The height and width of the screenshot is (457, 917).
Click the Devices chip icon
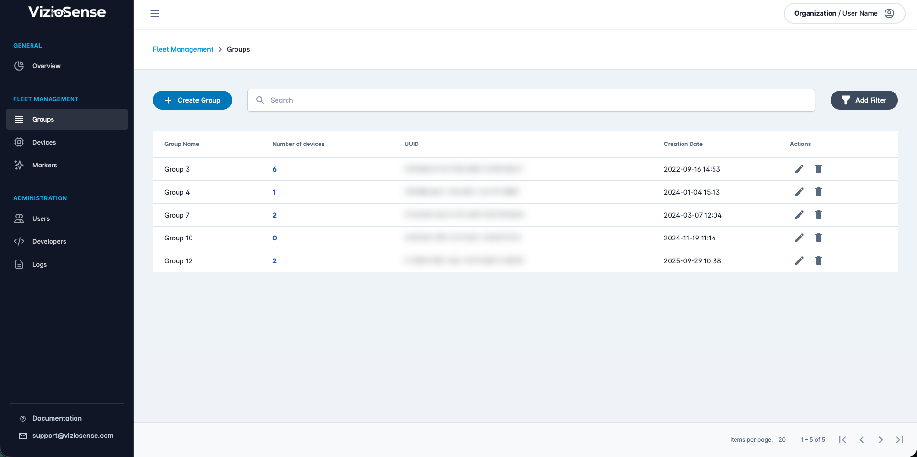(19, 142)
